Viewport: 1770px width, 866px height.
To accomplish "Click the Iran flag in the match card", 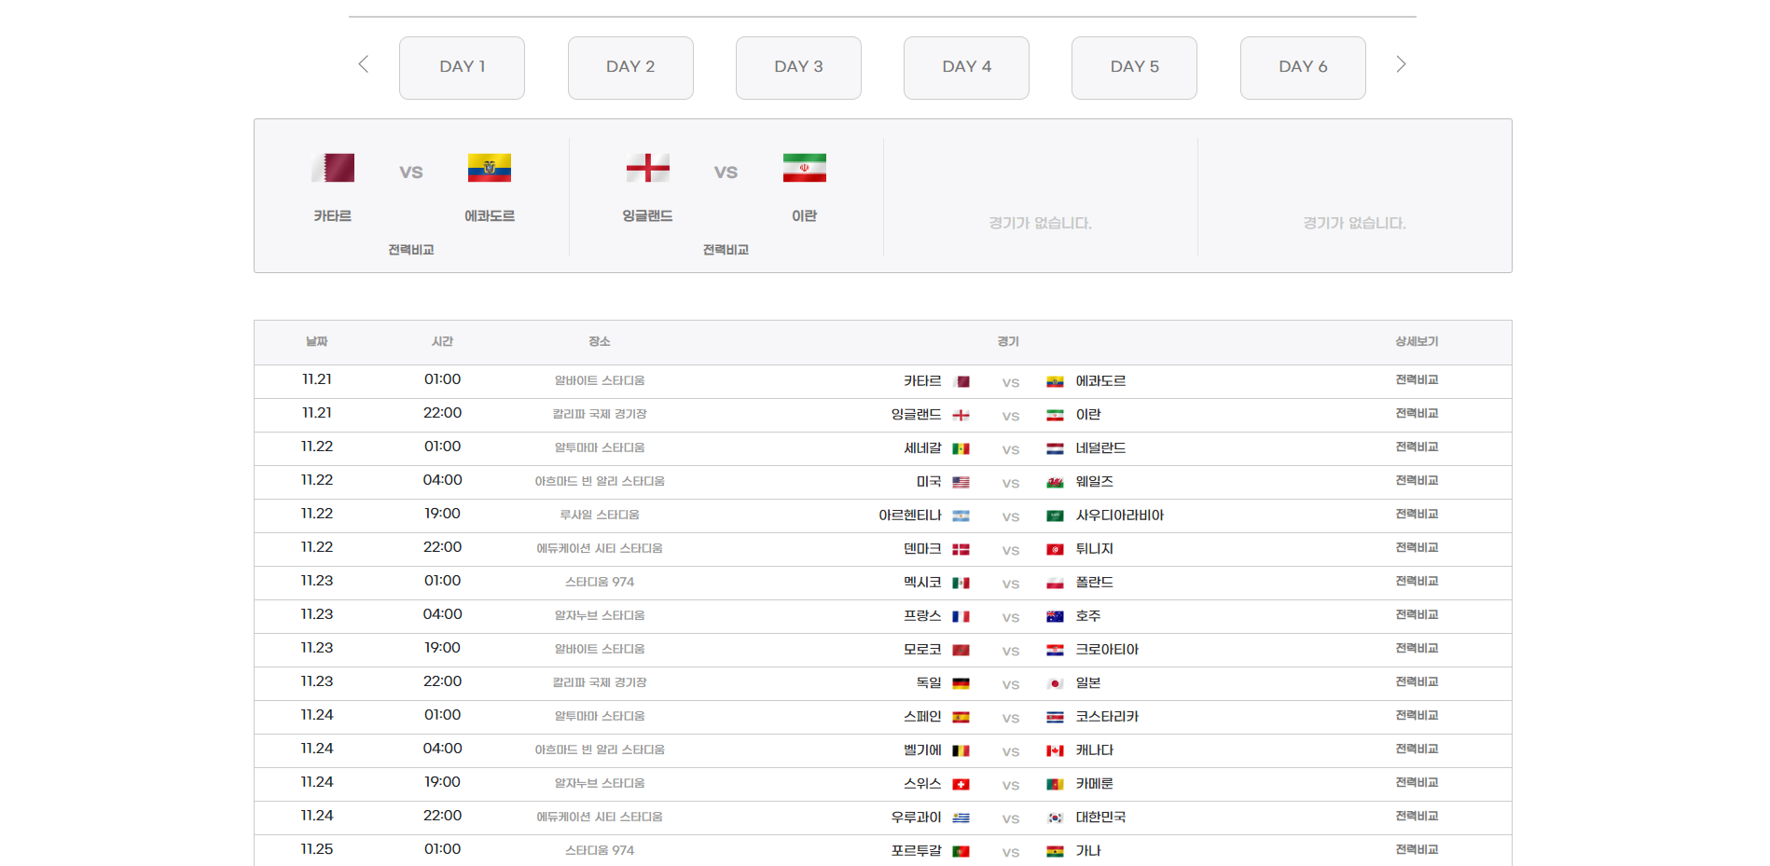I will point(805,168).
